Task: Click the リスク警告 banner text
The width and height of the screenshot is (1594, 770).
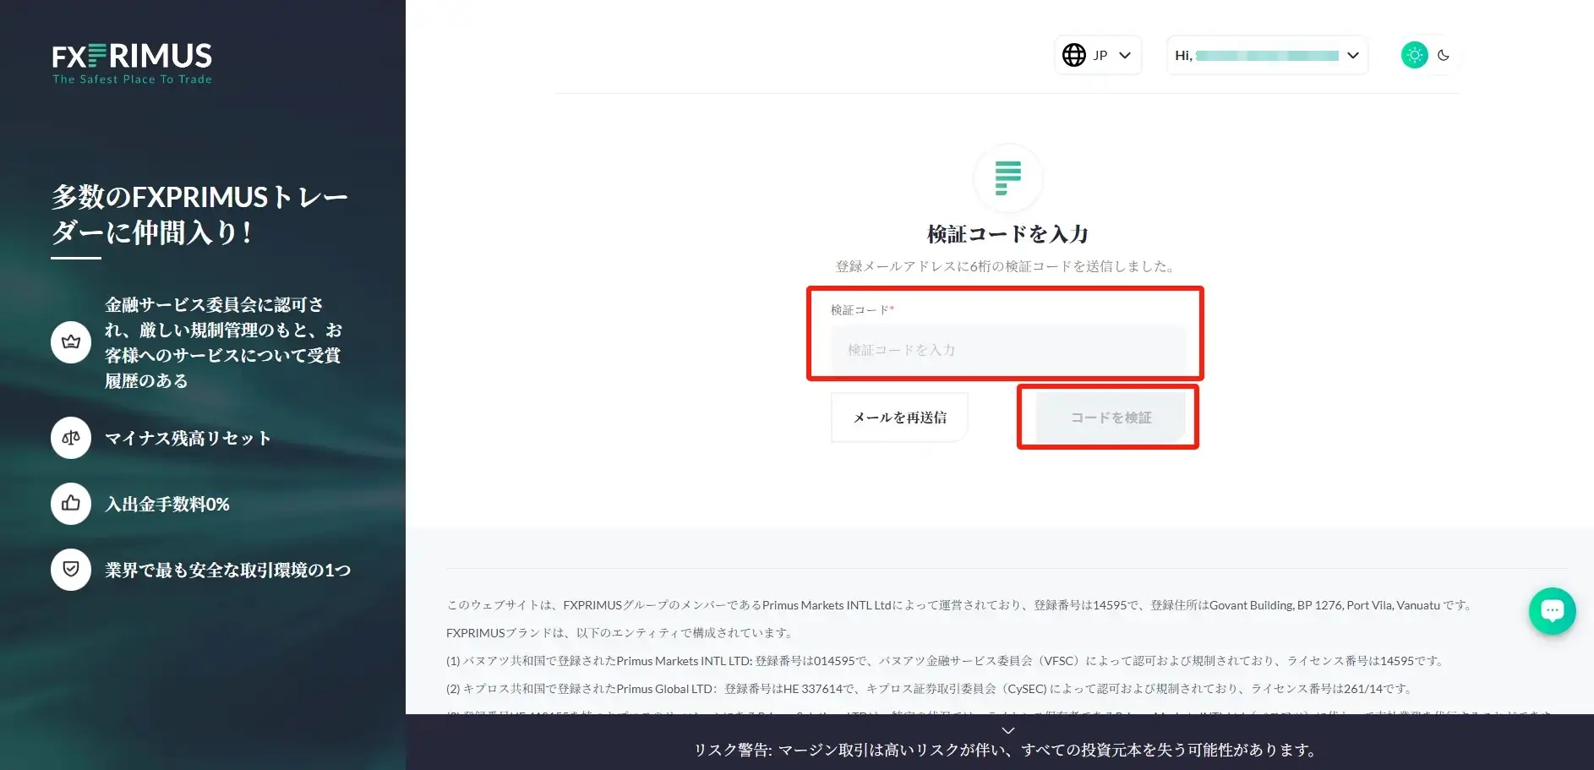Action: coord(1006,751)
